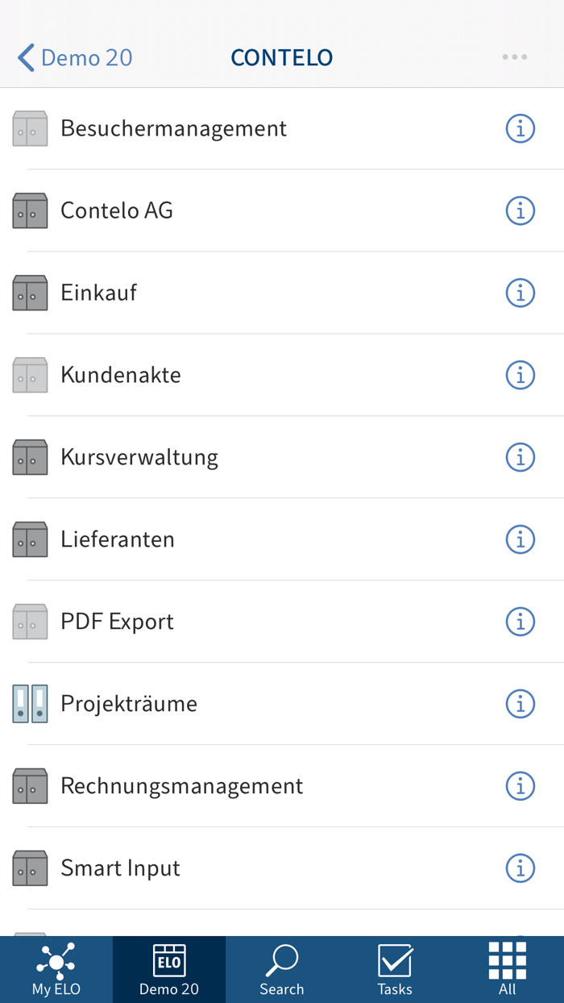
Task: Tap the All grid icon
Action: coord(507,961)
